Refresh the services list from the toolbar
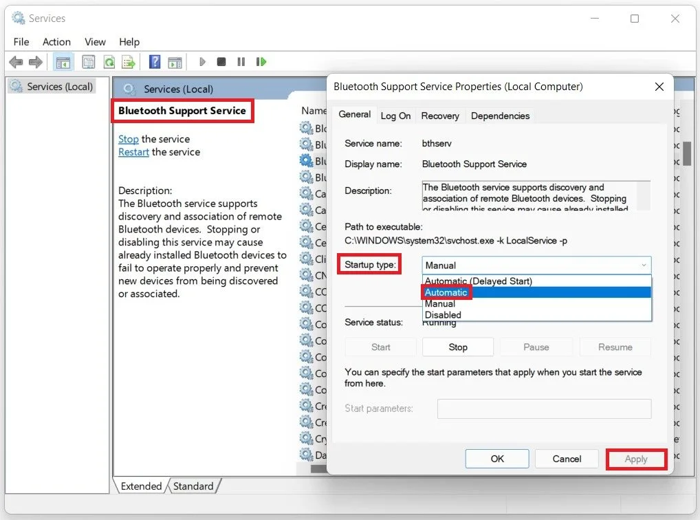This screenshot has width=700, height=520. 109,62
